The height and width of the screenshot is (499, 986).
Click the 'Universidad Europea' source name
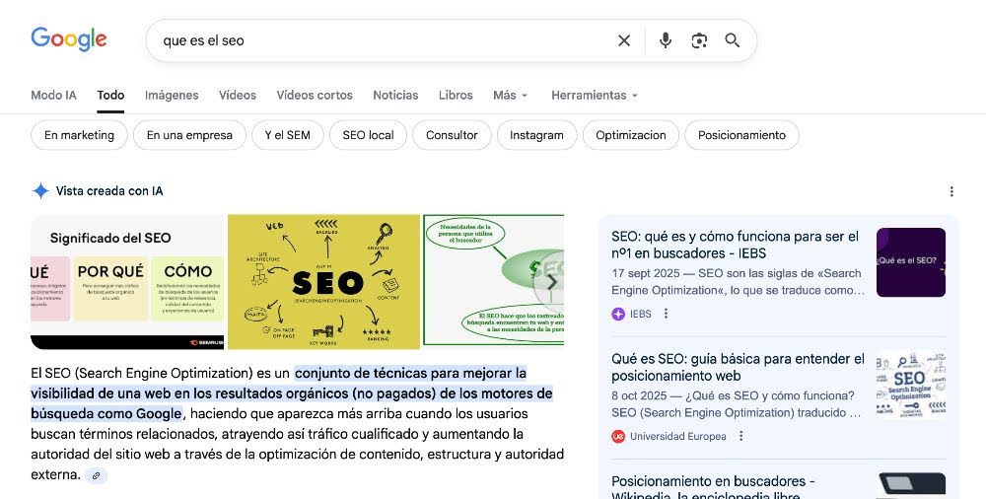click(x=678, y=436)
